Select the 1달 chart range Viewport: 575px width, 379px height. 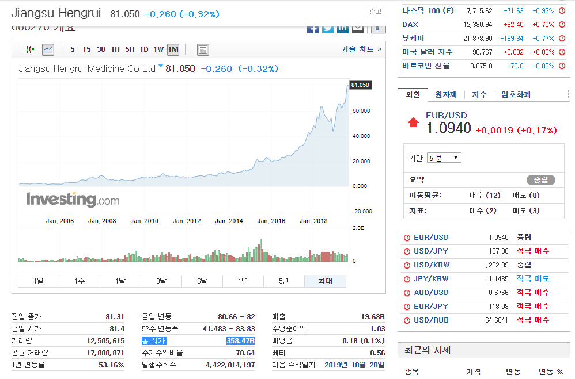(120, 281)
